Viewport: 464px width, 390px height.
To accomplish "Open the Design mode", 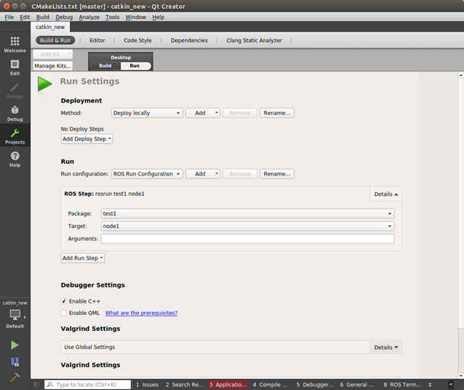I will [x=14, y=90].
